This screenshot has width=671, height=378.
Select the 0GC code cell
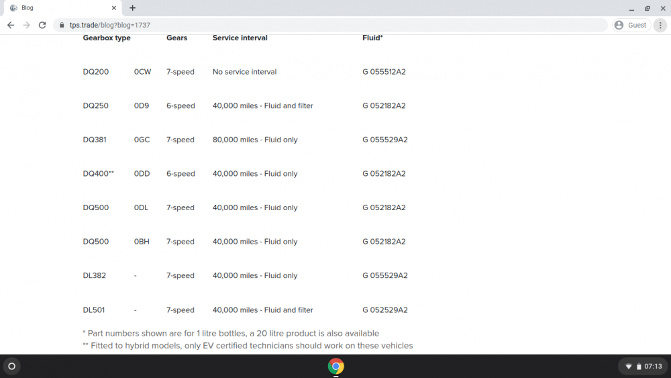(x=142, y=140)
